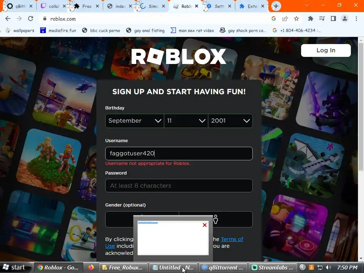
Task: Switch to Untitled Notepad taskbar item
Action: tap(173, 267)
